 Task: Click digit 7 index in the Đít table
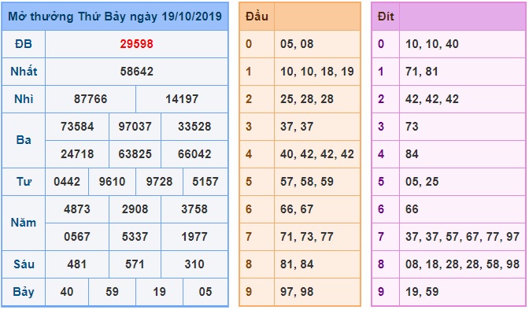pos(381,237)
